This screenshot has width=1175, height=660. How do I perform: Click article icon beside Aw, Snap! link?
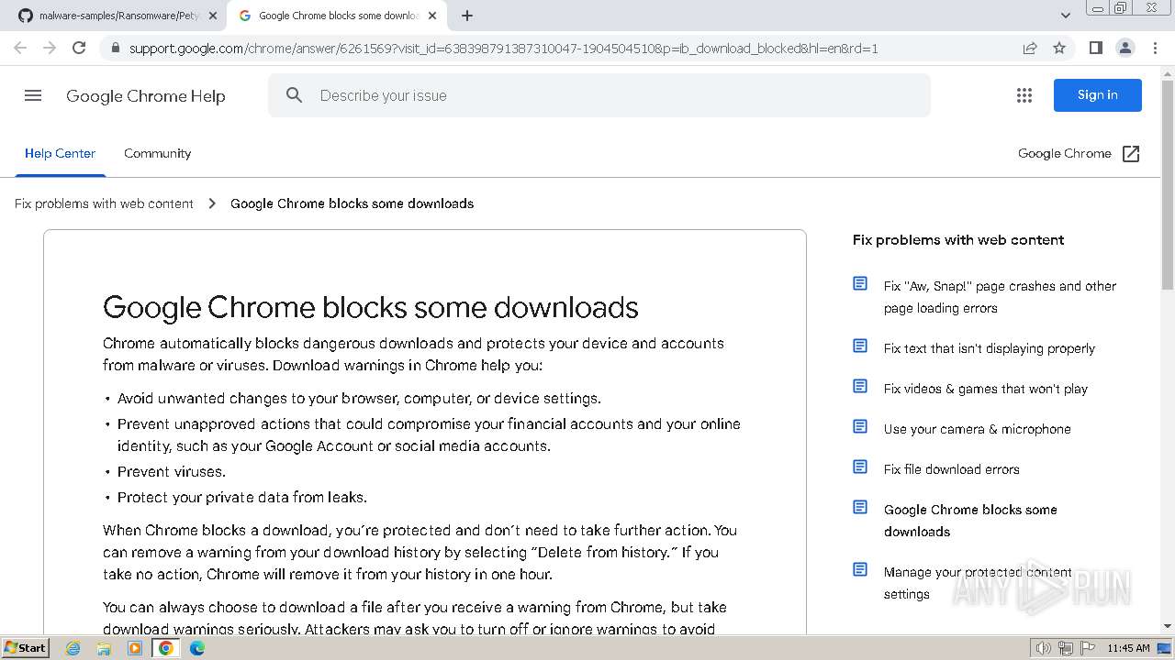coord(860,283)
